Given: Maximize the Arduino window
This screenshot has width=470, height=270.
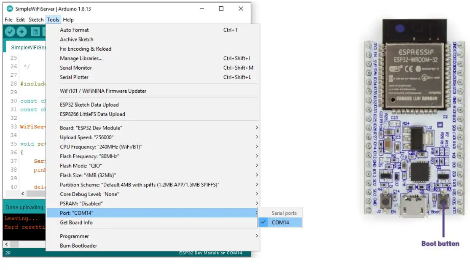Looking at the screenshot, I should 221,8.
